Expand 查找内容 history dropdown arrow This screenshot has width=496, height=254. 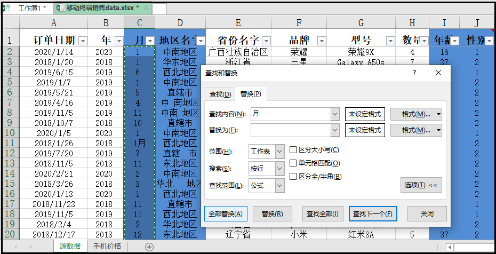pyautogui.click(x=335, y=114)
